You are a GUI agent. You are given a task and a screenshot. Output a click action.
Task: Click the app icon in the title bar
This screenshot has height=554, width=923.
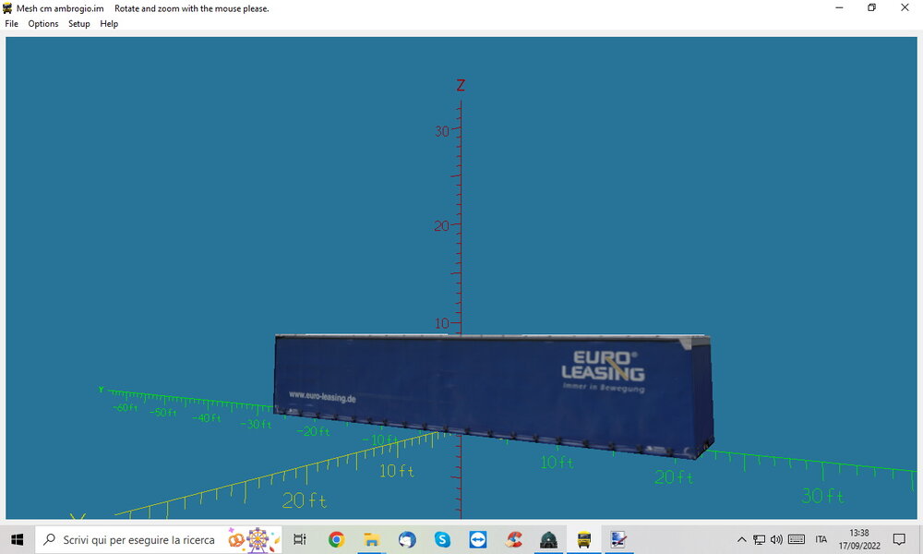[7, 8]
